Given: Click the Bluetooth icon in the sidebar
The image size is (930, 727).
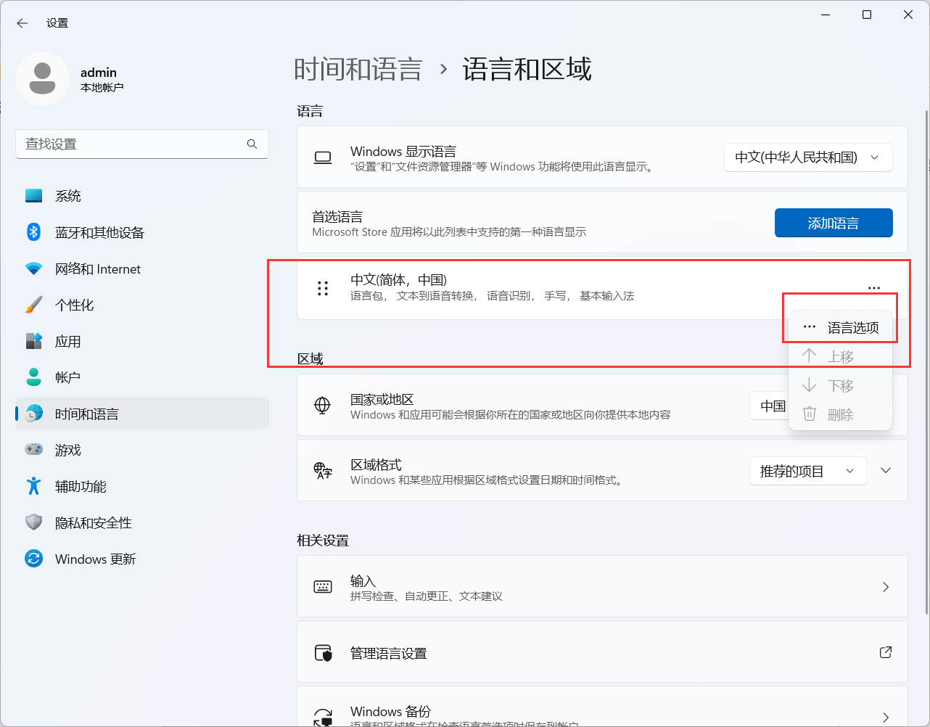Looking at the screenshot, I should 33,232.
